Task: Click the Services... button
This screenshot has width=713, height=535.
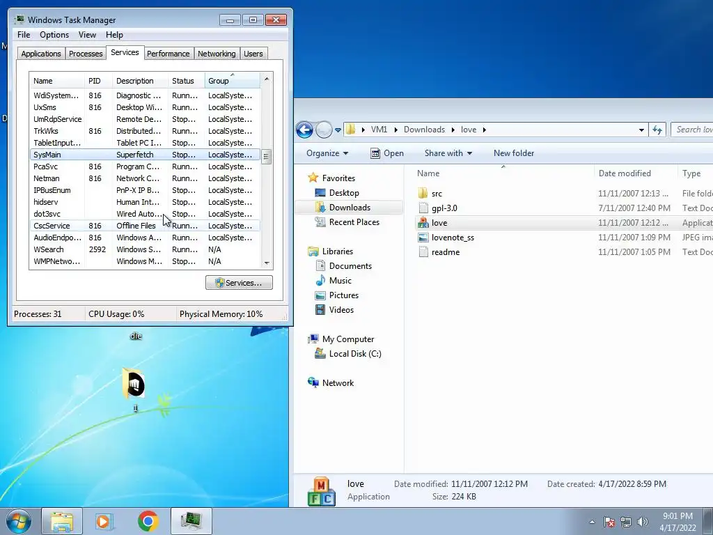Action: tap(240, 283)
